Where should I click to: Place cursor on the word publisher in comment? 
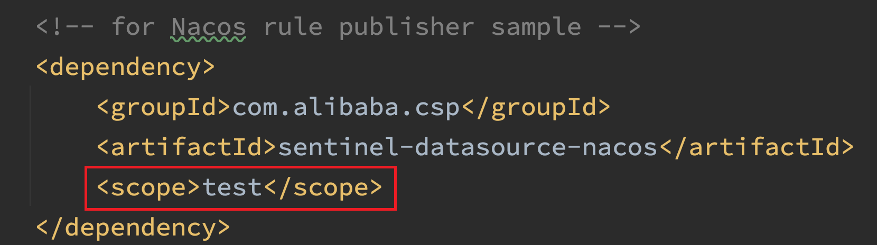406,27
